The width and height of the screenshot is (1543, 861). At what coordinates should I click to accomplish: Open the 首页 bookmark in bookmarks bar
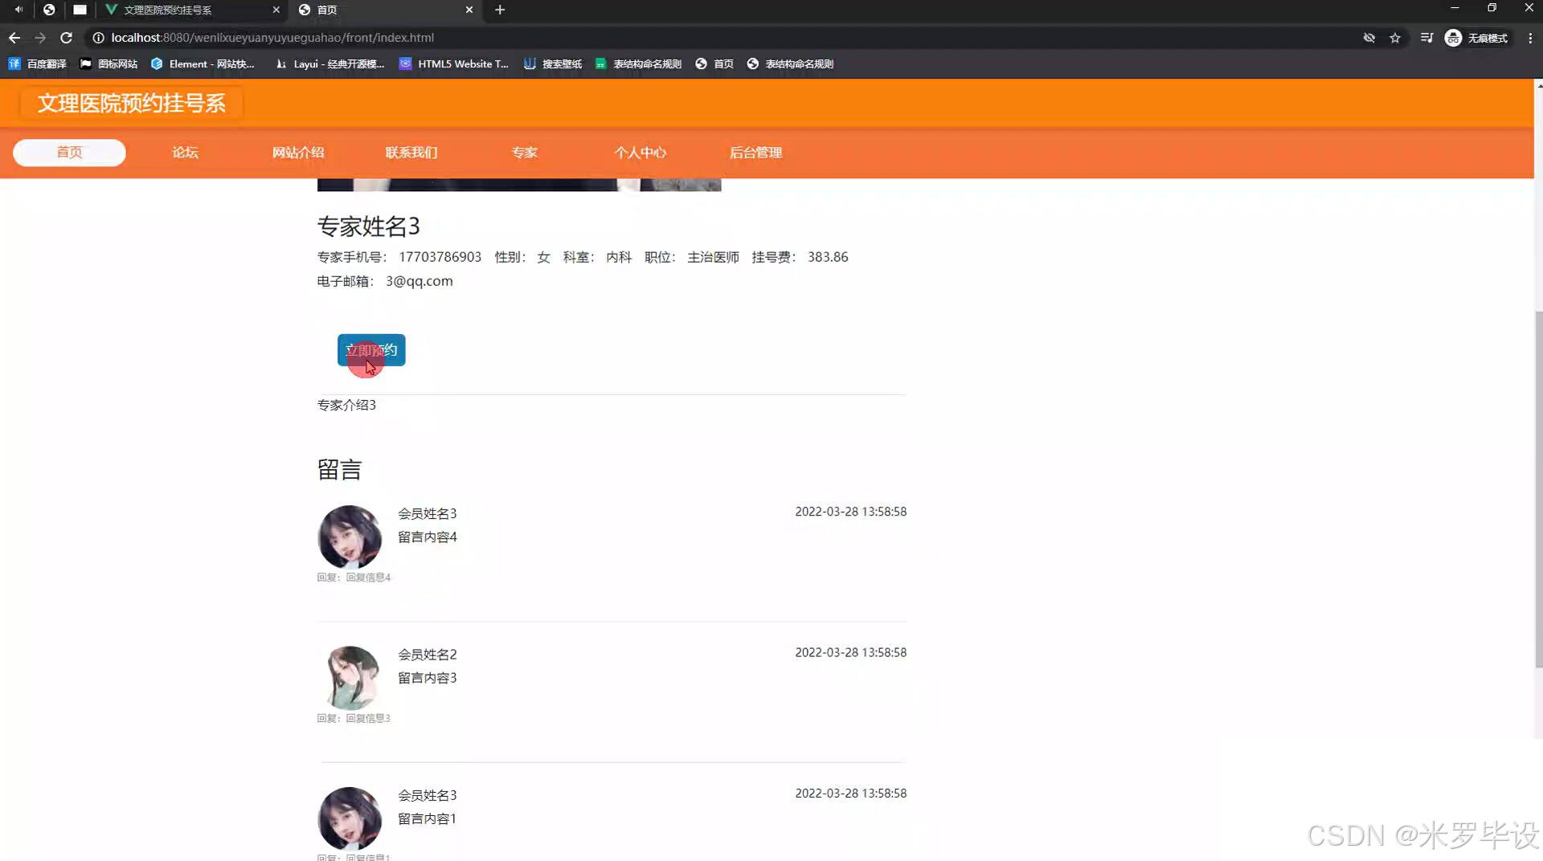coord(714,63)
